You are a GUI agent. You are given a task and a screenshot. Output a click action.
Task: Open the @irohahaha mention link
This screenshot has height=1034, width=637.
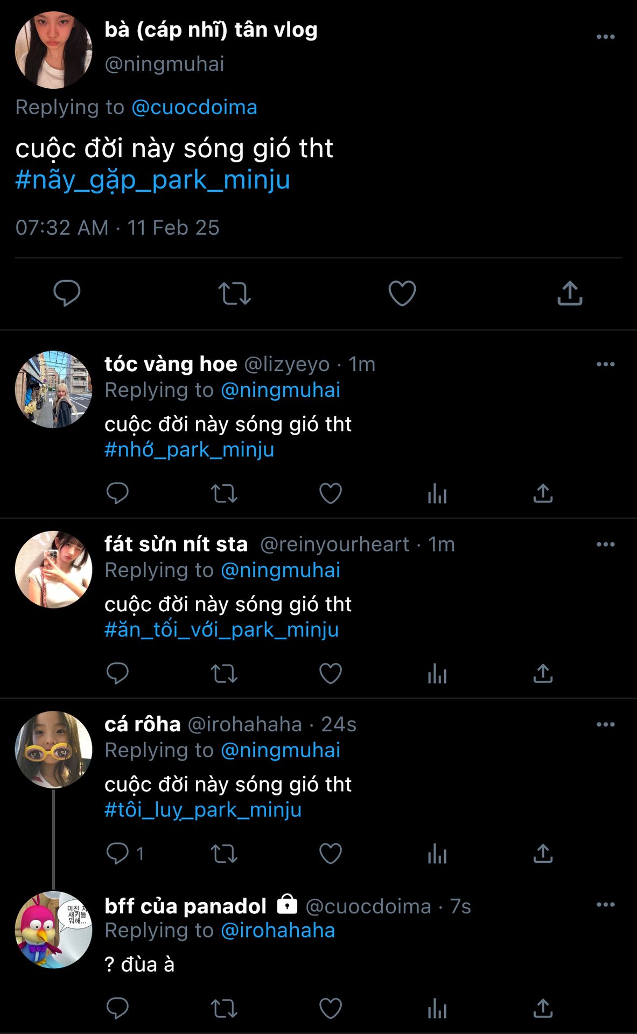[278, 931]
